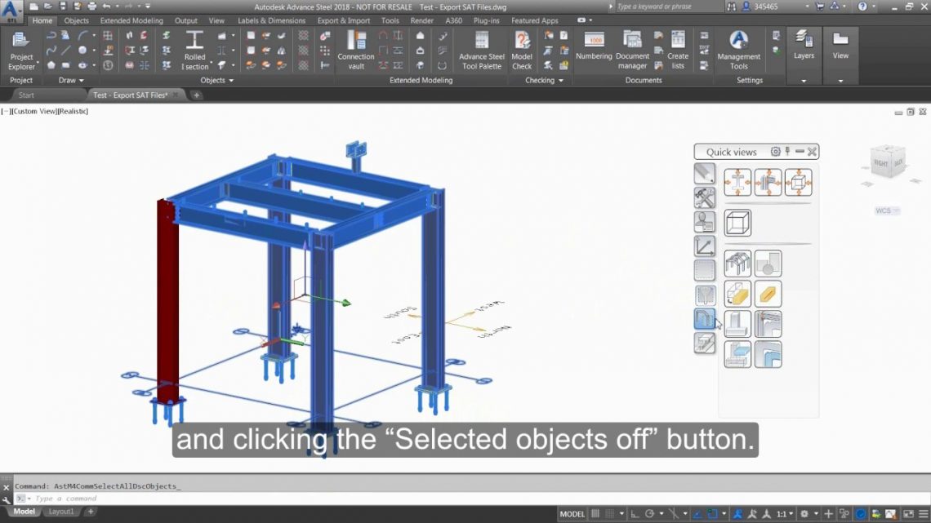Pin the Quick views palette
Viewport: 931px width, 523px height.
click(788, 152)
